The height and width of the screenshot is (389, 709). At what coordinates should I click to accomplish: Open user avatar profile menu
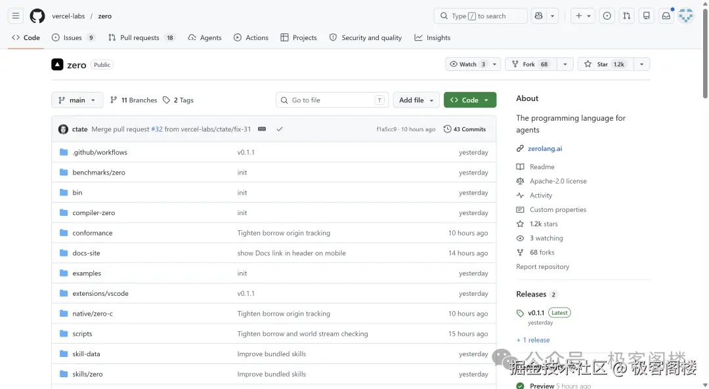tap(686, 16)
